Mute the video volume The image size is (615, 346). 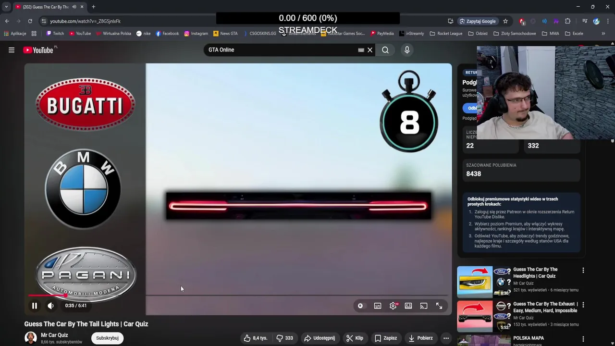50,306
